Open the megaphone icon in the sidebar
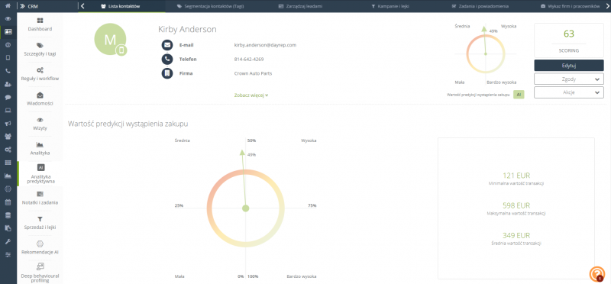Screen dimensions: 611x284 [8, 124]
